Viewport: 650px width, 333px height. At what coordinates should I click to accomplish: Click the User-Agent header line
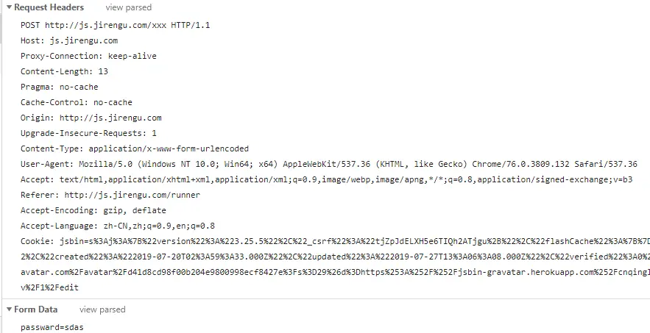click(329, 164)
